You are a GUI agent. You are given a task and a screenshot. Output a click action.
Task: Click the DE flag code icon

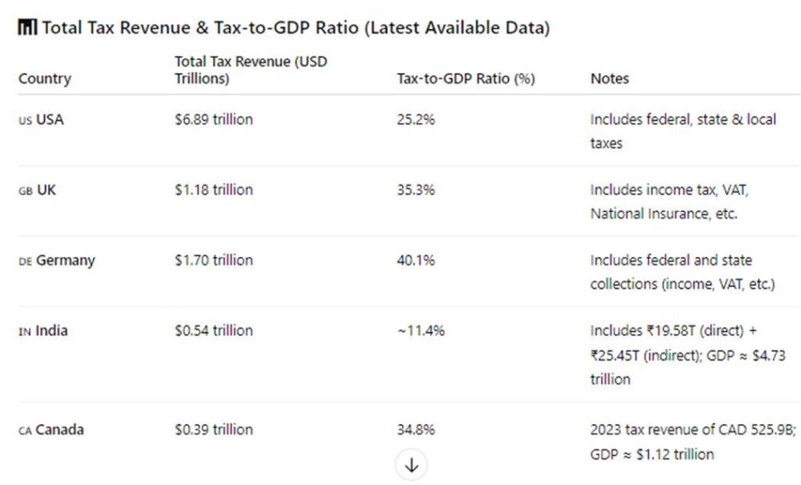(x=25, y=262)
